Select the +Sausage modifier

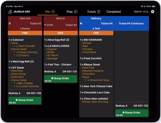[52, 59]
